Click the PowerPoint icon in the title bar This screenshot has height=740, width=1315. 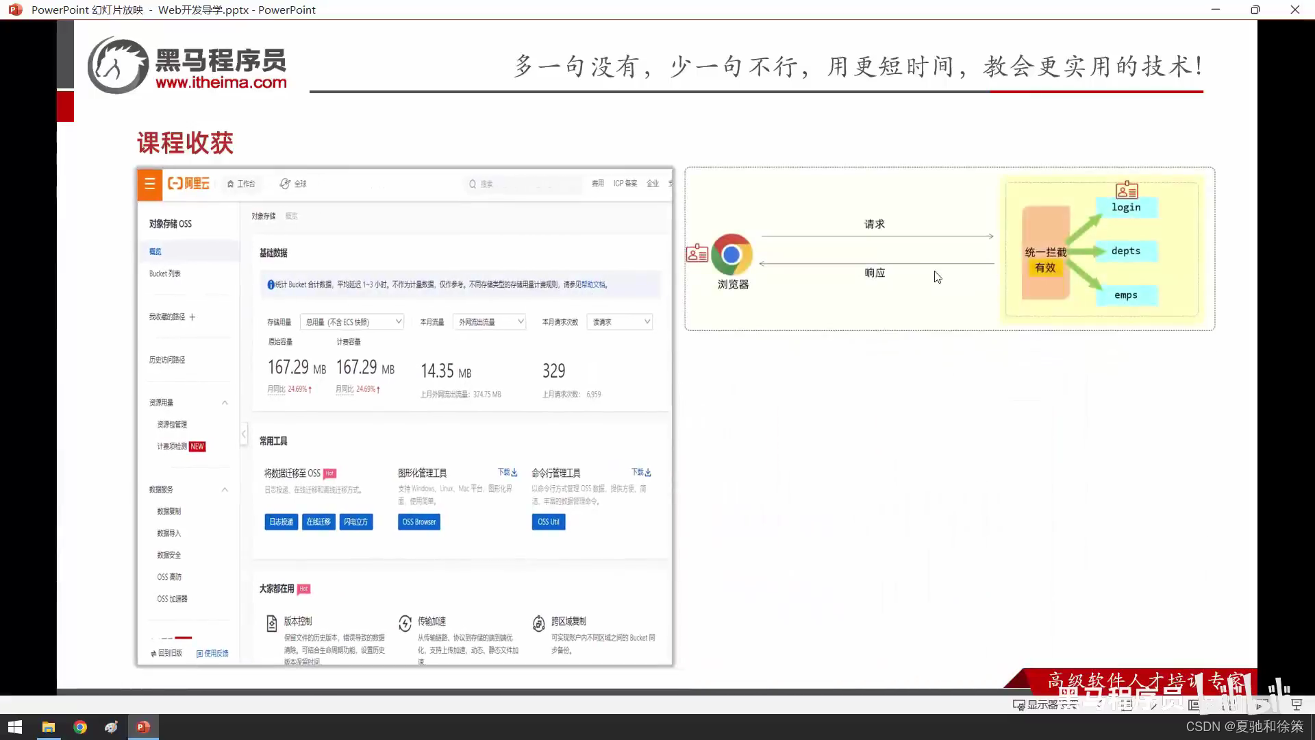click(x=15, y=10)
